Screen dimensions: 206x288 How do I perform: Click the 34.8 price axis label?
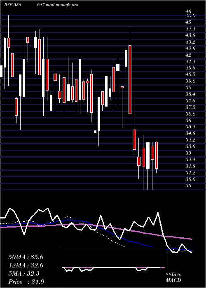pyautogui.click(x=190, y=133)
